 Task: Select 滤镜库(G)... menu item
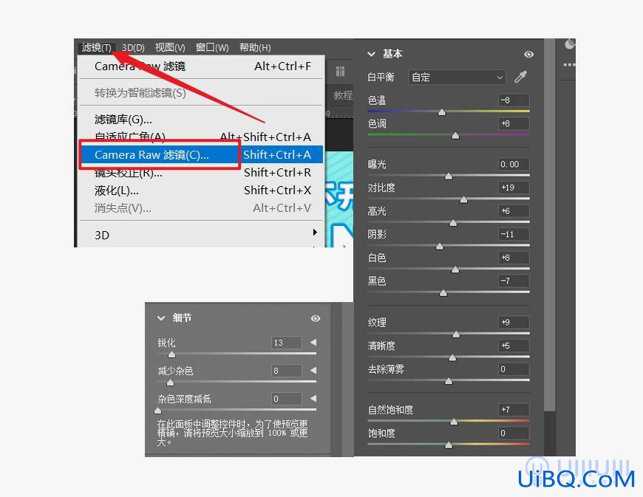click(x=203, y=120)
